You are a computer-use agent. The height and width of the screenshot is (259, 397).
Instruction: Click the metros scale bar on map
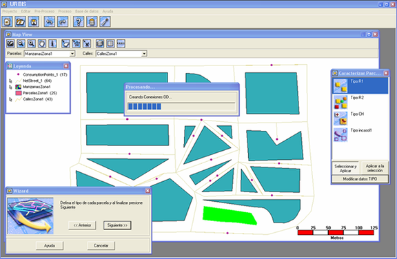tap(336, 232)
